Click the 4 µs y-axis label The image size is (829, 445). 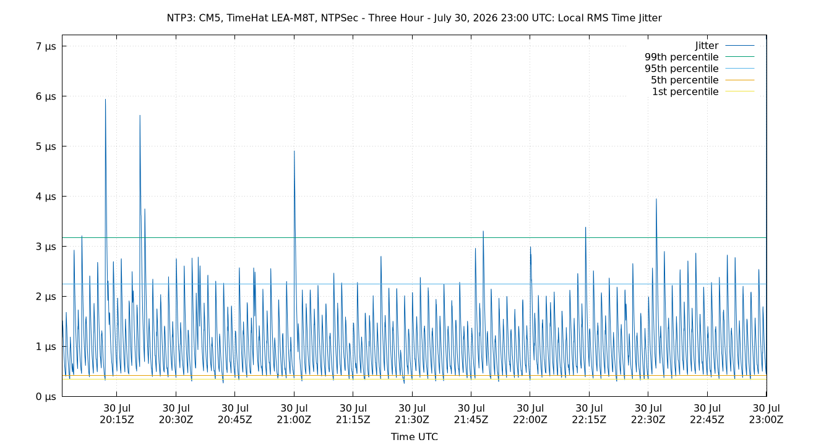point(45,197)
